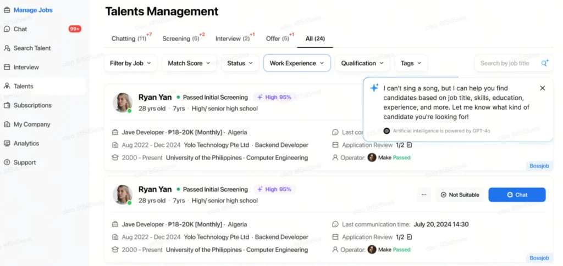
Task: Click second card's last communication chat icon
Action: pos(335,224)
